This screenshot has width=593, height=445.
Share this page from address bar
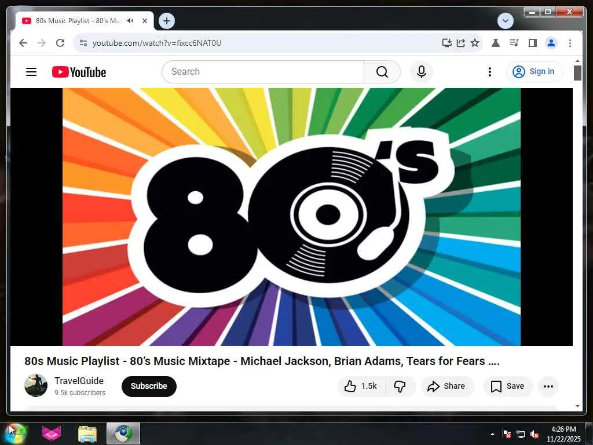coord(460,43)
